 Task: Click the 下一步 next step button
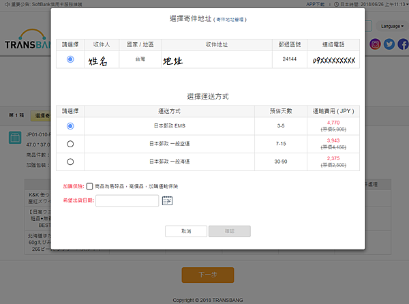coord(208,275)
